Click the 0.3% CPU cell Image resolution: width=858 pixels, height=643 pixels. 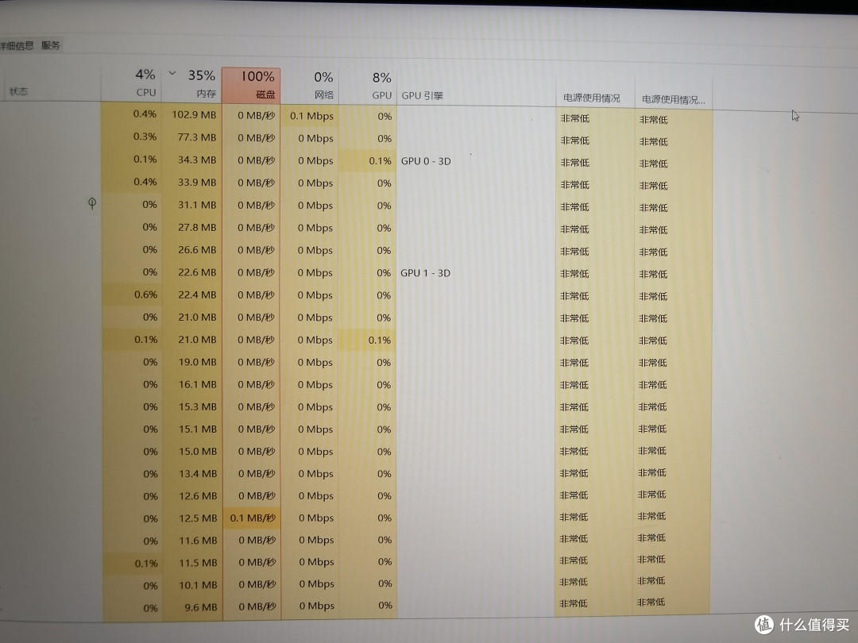(x=131, y=137)
